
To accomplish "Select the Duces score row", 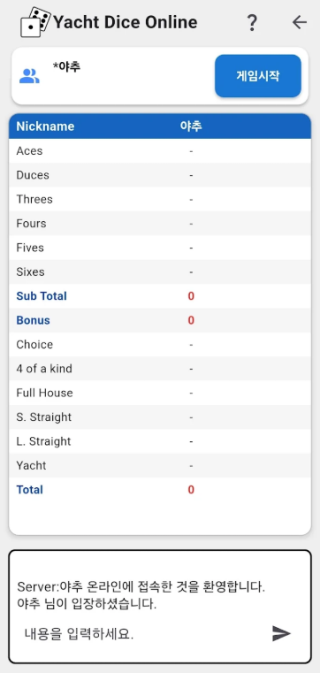I will coord(160,175).
